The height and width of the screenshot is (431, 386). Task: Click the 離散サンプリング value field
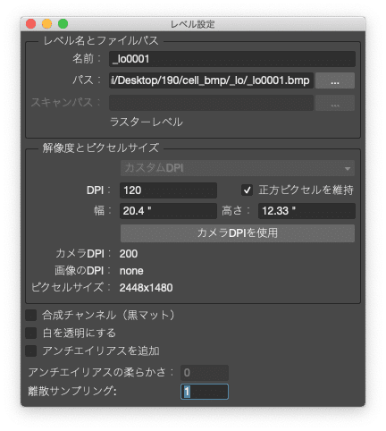(205, 392)
